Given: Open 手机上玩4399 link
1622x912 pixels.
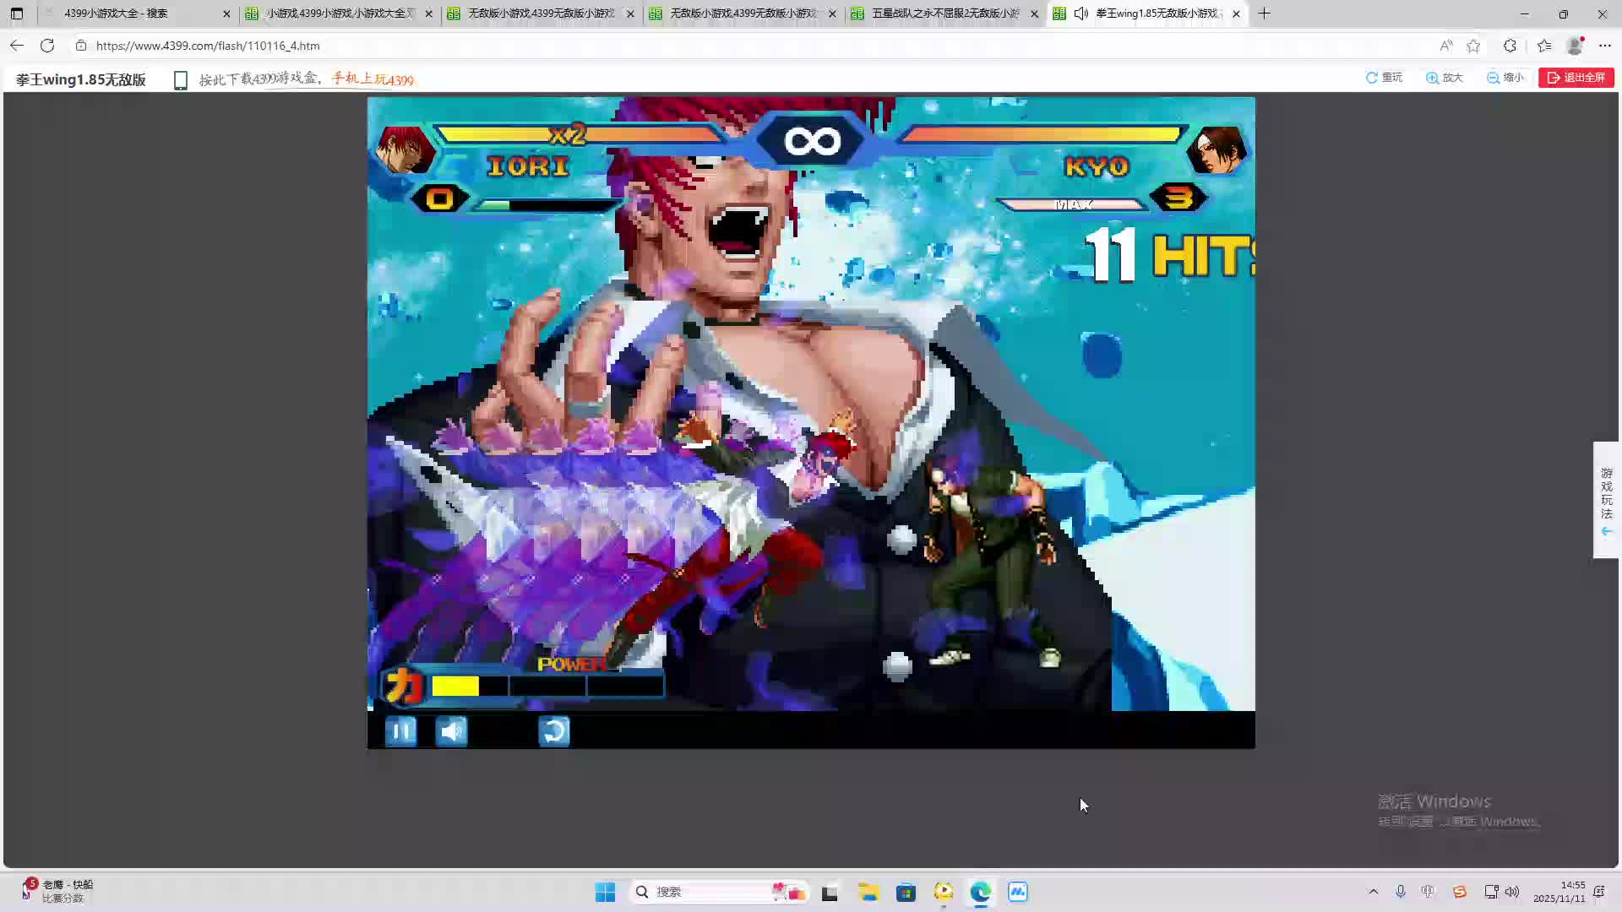Looking at the screenshot, I should [x=373, y=79].
